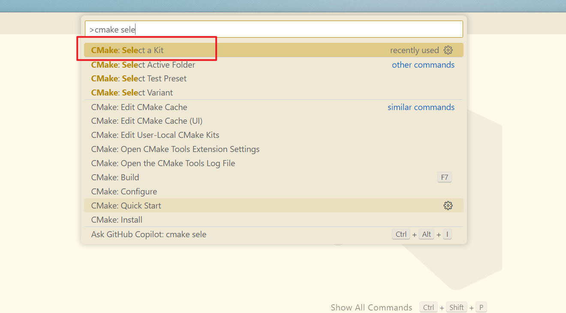The height and width of the screenshot is (313, 566).
Task: Select Ask GitHub Copilot: cmake sele
Action: [274, 234]
